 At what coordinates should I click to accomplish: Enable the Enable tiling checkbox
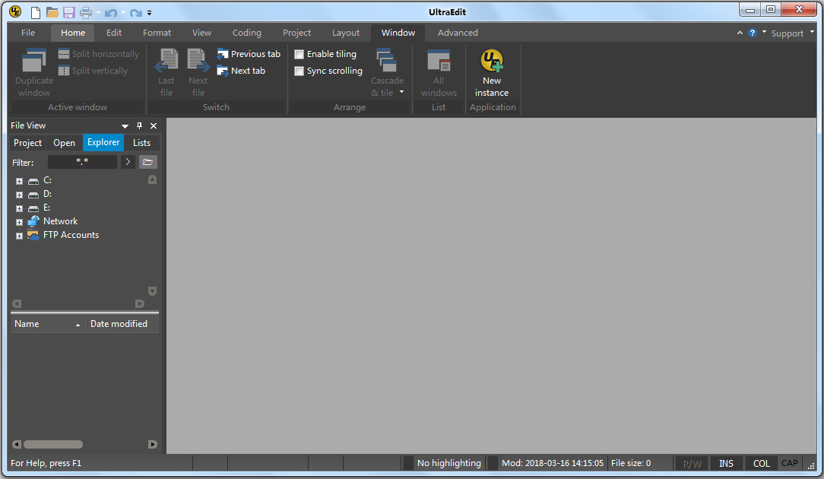(299, 54)
